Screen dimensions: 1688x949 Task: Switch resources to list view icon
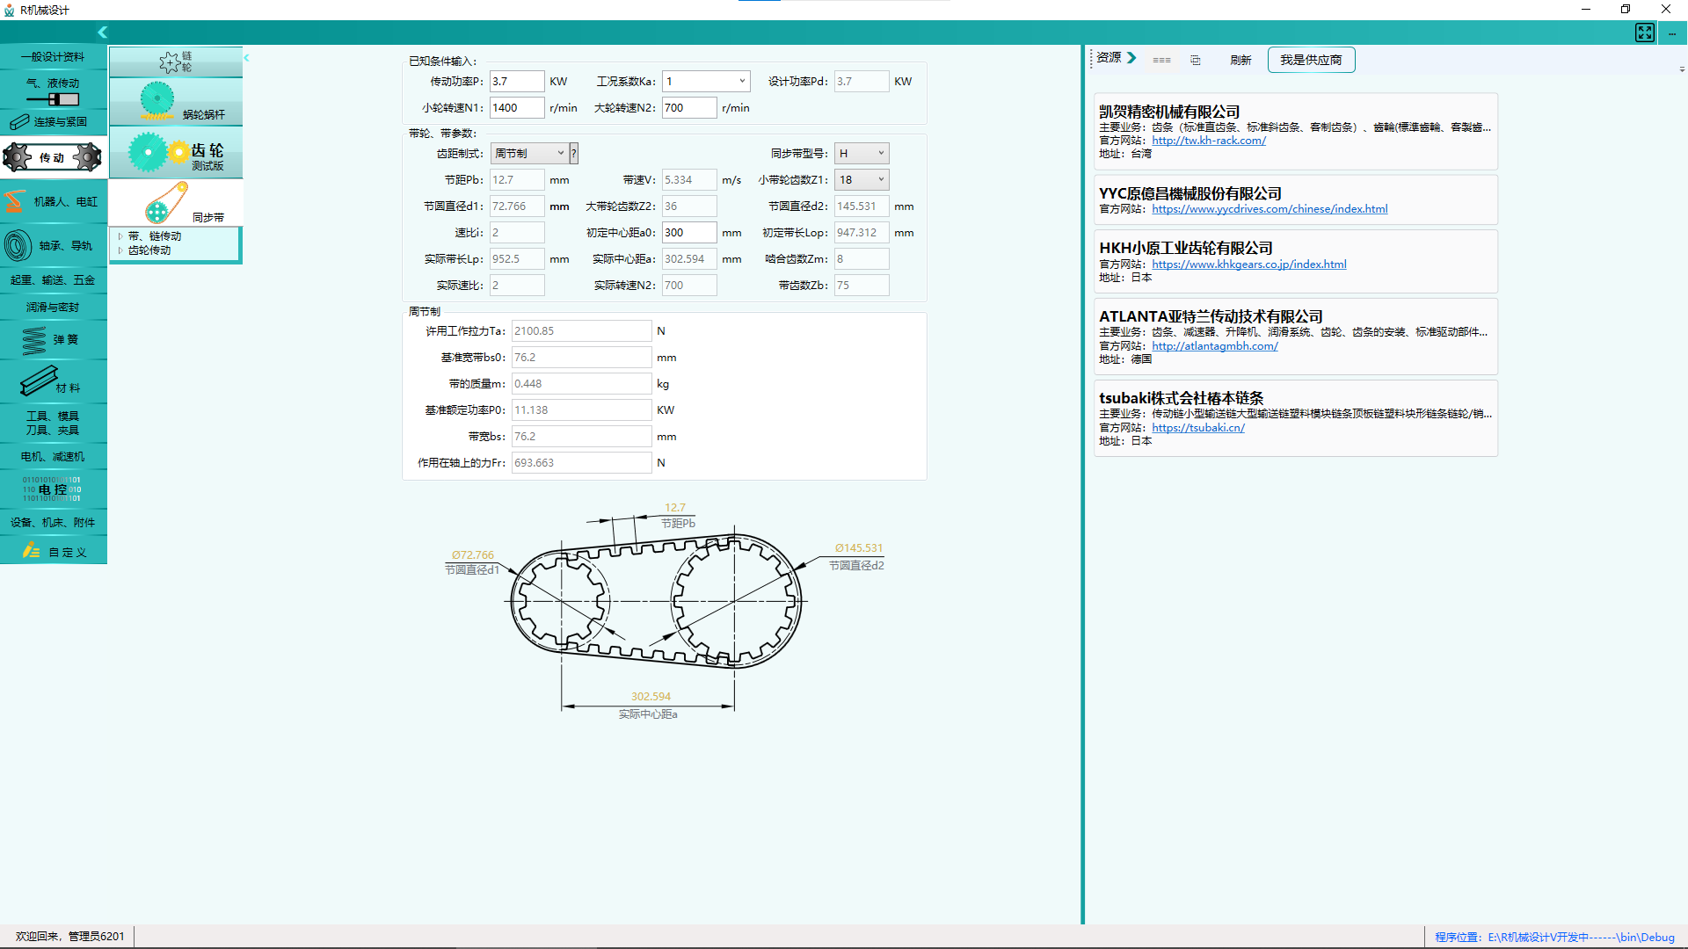(1161, 61)
